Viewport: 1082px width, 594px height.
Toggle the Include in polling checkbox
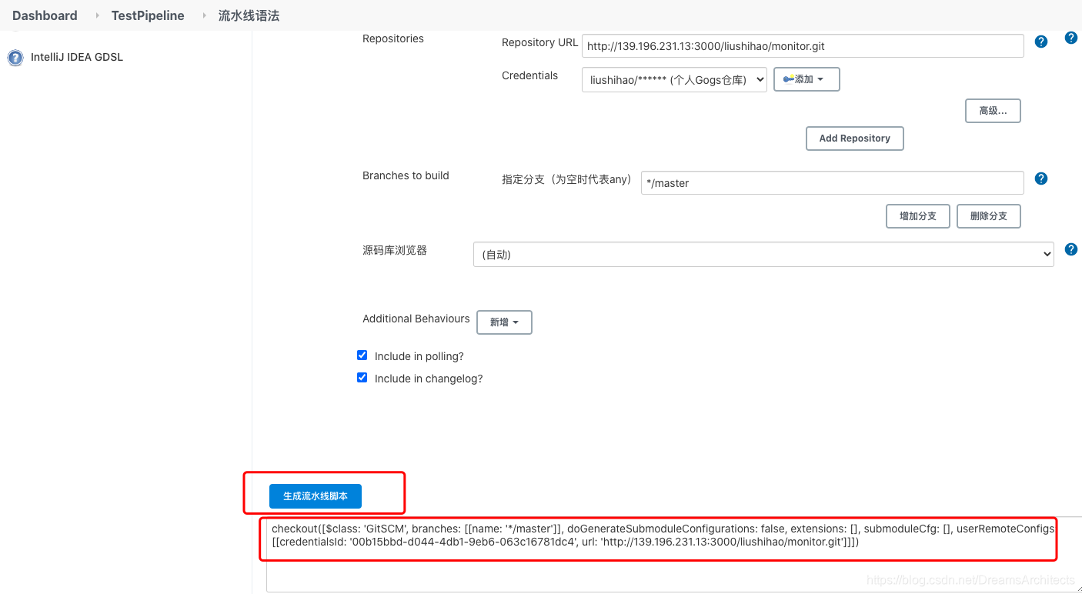(362, 355)
